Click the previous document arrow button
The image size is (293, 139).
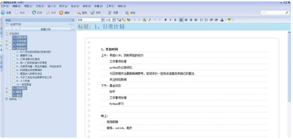(x=9, y=29)
